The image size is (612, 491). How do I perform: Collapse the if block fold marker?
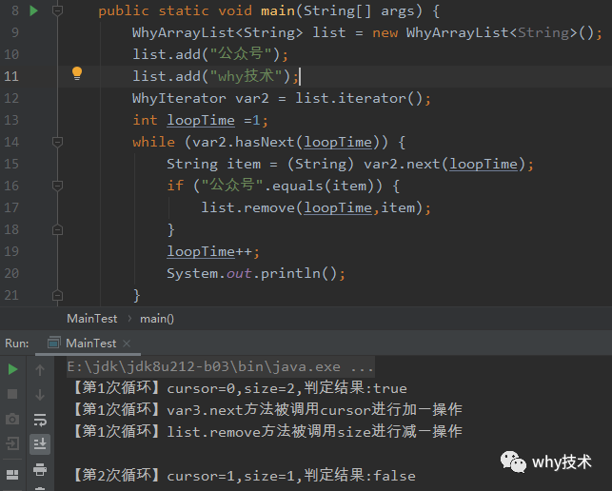(x=57, y=186)
